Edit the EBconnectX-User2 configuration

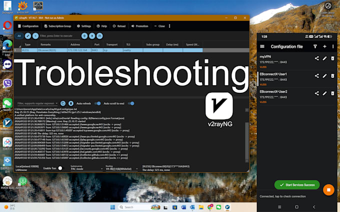[x=324, y=93]
